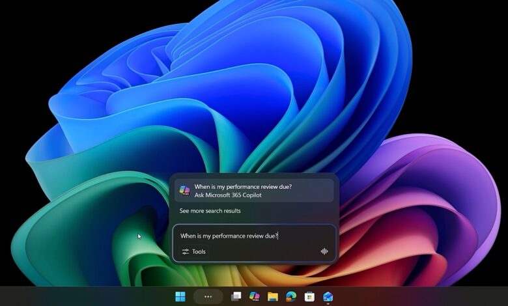The image size is (508, 306).
Task: Launch Microsoft 365 Copilot from the taskbar
Action: (x=254, y=296)
